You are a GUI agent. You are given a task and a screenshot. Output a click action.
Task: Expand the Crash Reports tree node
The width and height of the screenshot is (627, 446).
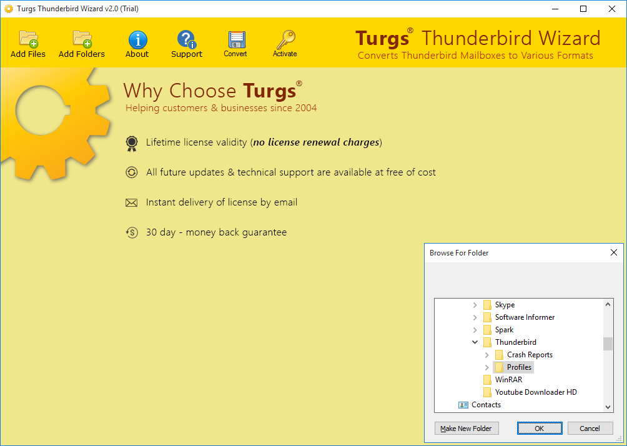click(486, 355)
